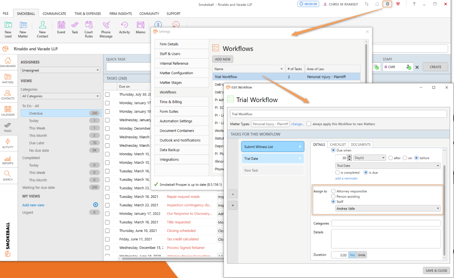Screen dimensions: 454x278
Task: Open the notifications bell icon
Action: [377, 4]
